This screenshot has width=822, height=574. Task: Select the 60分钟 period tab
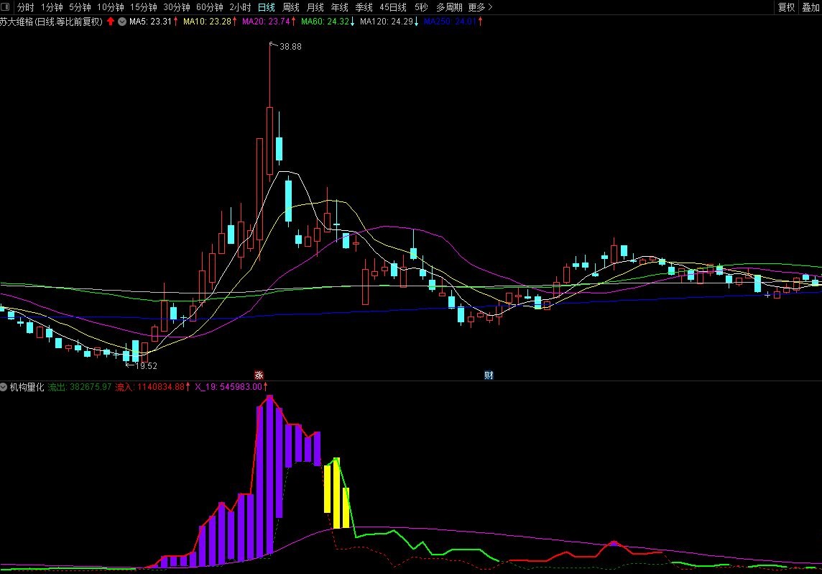pyautogui.click(x=210, y=7)
